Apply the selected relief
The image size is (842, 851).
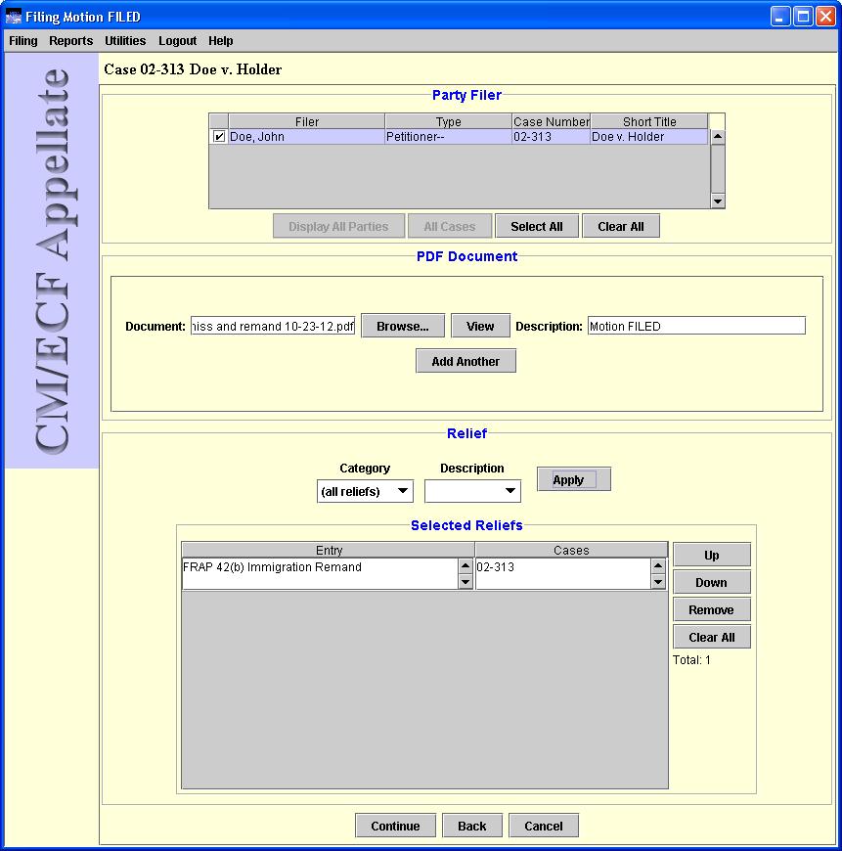574,479
